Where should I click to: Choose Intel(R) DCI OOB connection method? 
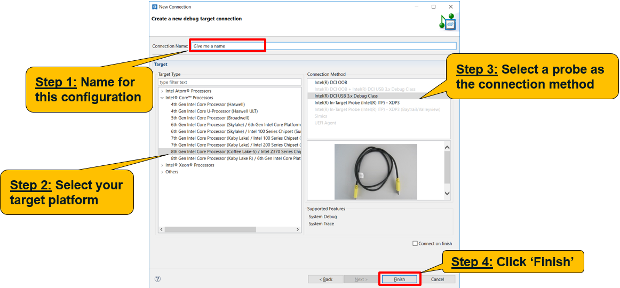coord(331,82)
